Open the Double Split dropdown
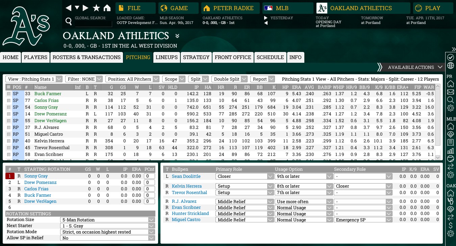 229,79
